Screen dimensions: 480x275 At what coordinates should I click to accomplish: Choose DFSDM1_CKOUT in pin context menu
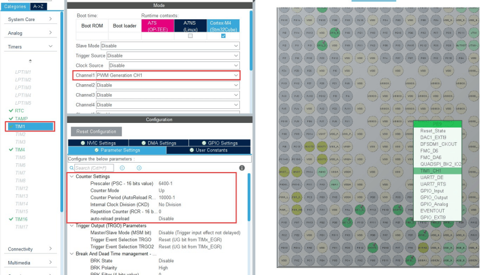438,144
